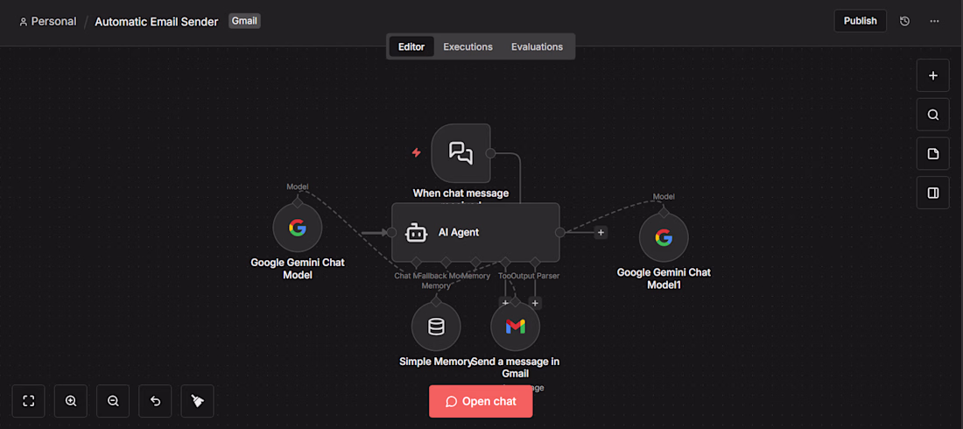Click the AI Agent Memory connector diamond
Image resolution: width=963 pixels, height=429 pixels.
click(x=475, y=261)
